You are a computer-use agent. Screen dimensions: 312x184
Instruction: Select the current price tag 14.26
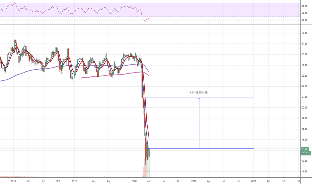pyautogui.click(x=305, y=149)
